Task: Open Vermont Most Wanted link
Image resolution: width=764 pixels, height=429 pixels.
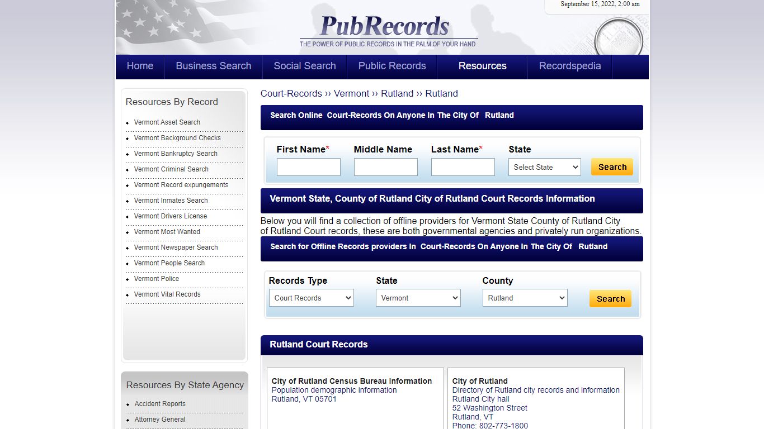Action: [167, 232]
